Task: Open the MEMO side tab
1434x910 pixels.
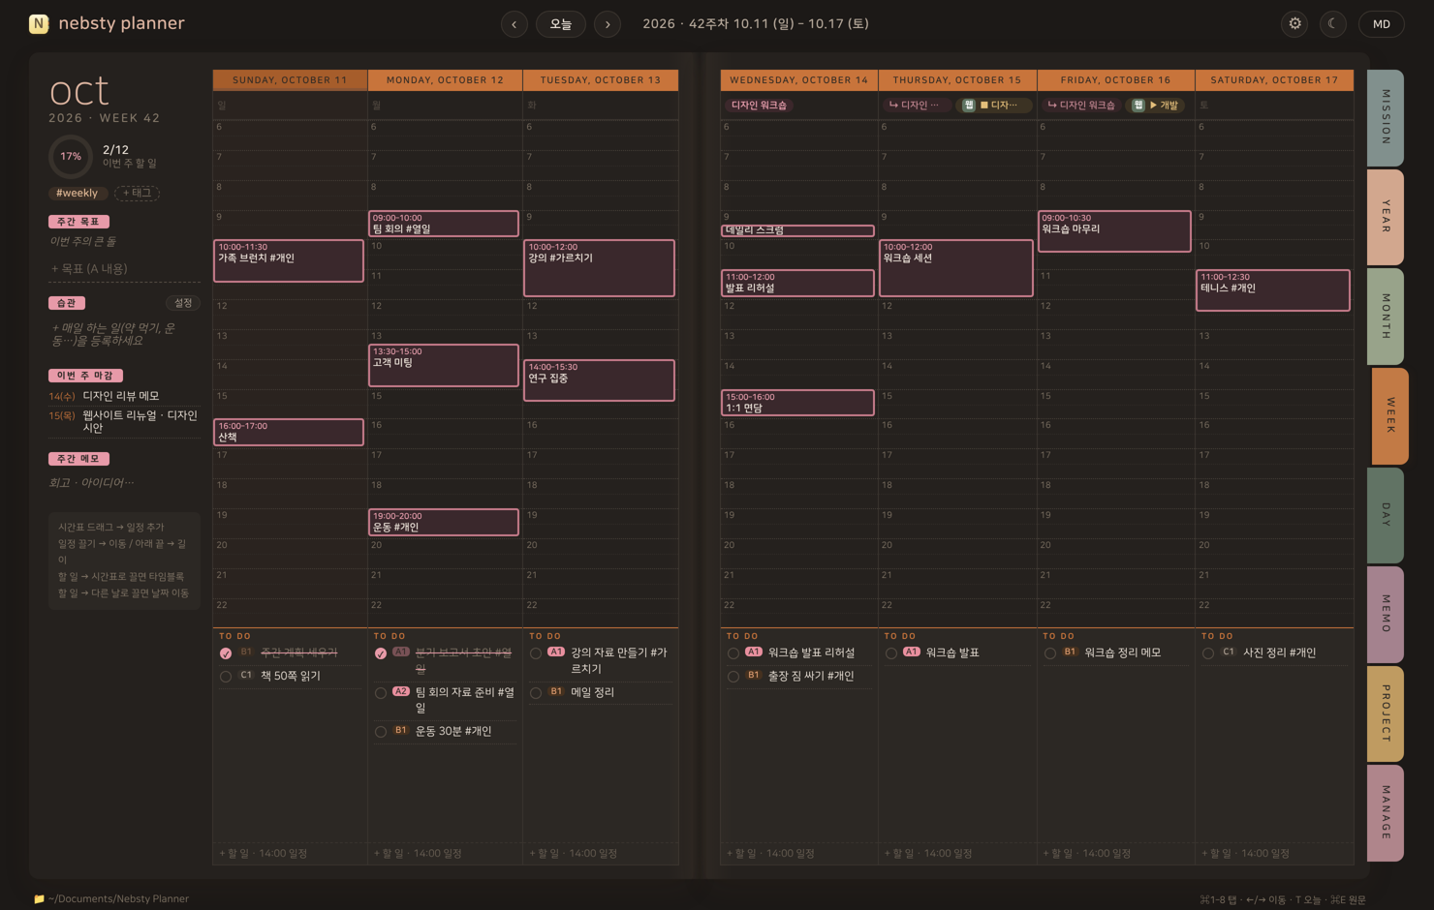Action: [1386, 614]
